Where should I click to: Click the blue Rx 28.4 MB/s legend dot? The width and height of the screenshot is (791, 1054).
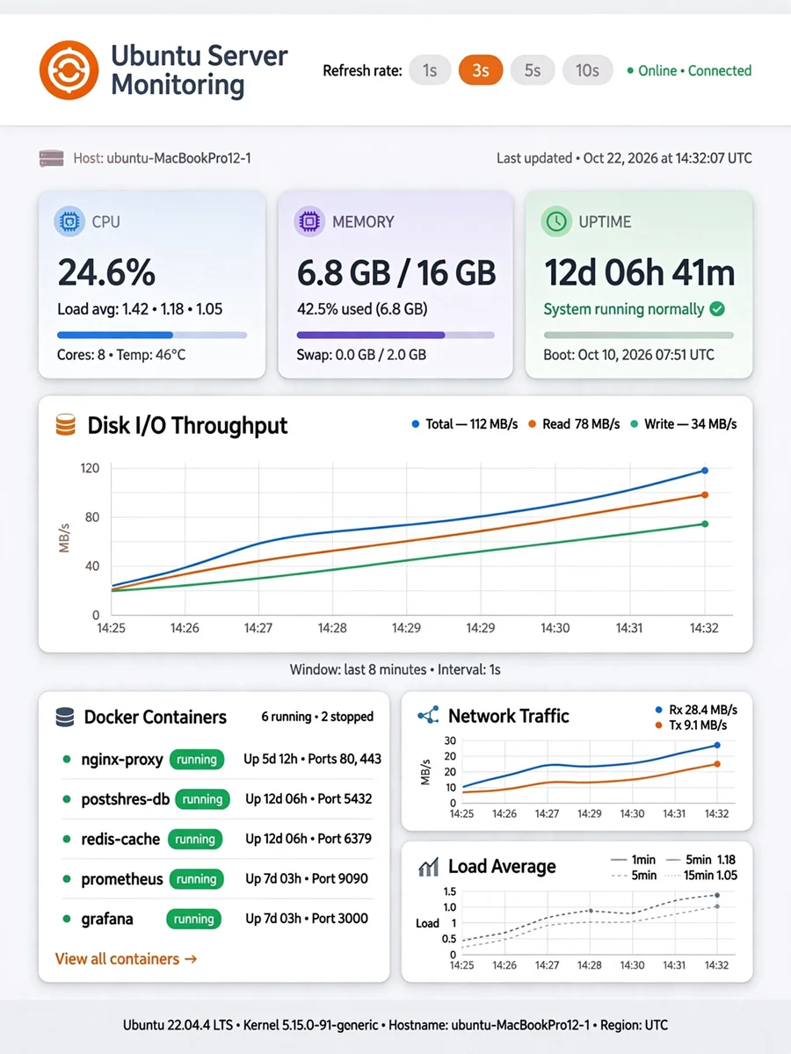[x=659, y=710]
